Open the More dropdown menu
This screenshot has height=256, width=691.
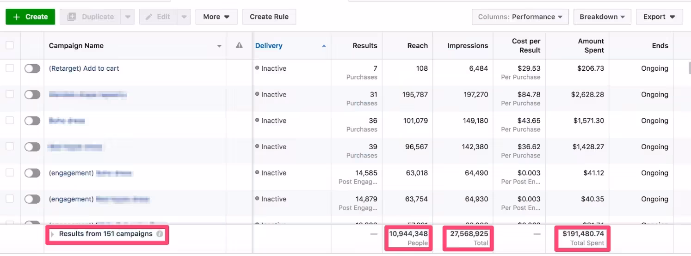216,17
